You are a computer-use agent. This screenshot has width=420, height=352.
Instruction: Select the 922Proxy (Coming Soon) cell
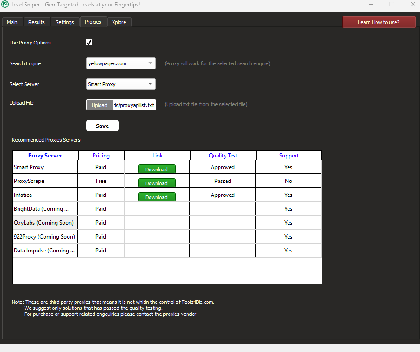click(x=45, y=237)
